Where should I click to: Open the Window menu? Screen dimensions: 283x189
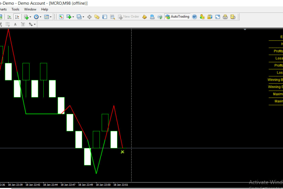click(30, 9)
